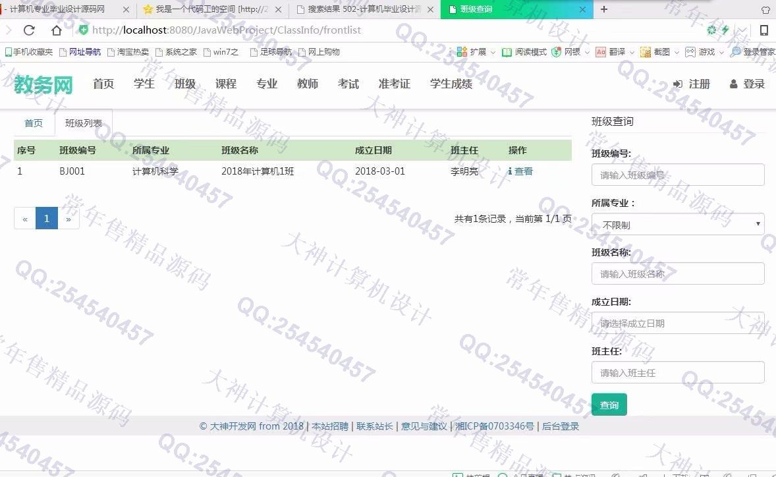Click the 登录 login link
The width and height of the screenshot is (776, 477).
747,84
